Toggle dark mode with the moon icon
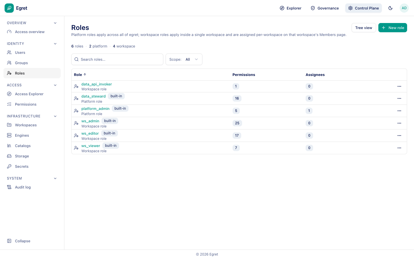 (x=390, y=8)
